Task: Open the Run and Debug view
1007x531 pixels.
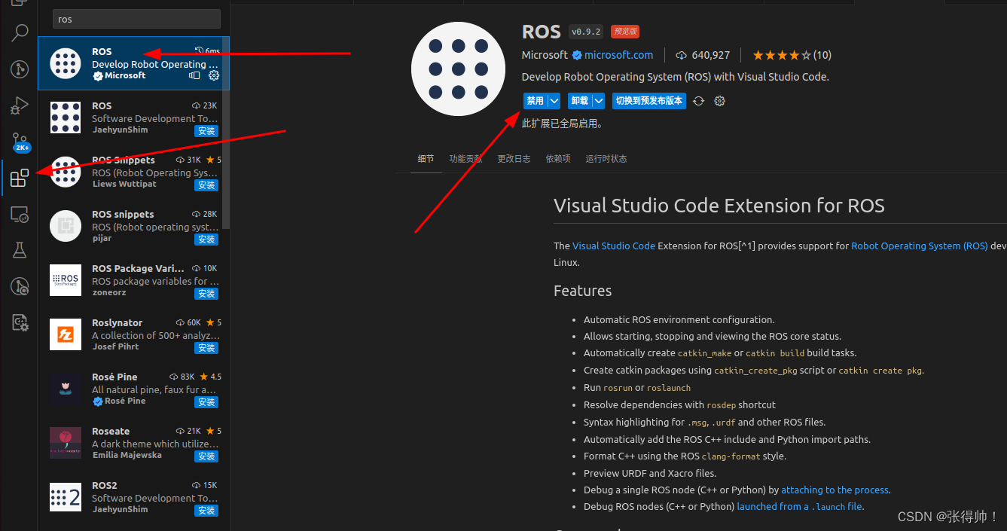Action: 19,105
